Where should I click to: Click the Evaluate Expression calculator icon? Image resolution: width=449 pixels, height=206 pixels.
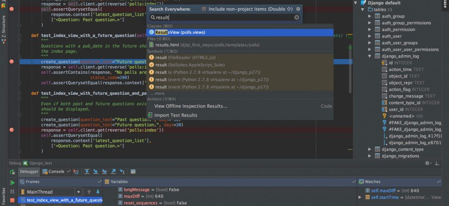133,171
